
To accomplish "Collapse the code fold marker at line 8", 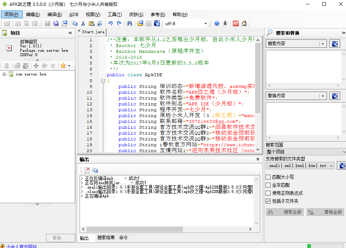I will point(103,81).
